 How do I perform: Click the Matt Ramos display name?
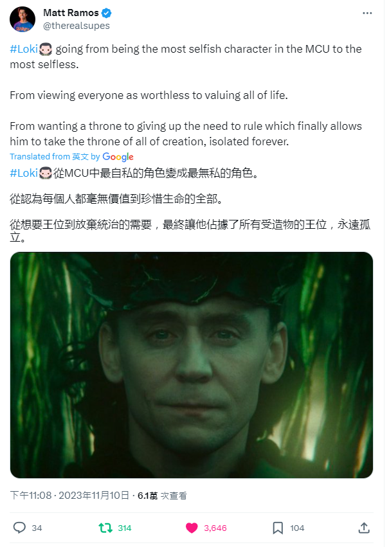pos(71,13)
